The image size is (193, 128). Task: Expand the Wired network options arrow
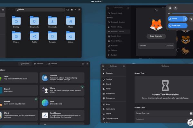186,19
